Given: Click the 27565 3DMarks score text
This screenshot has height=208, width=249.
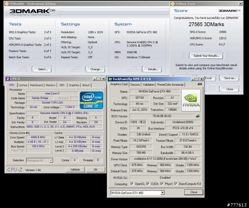Looking at the screenshot, I should pos(206,24).
